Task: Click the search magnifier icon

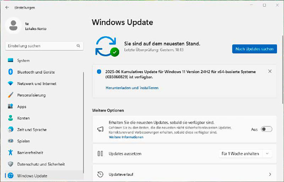Action: click(x=78, y=46)
